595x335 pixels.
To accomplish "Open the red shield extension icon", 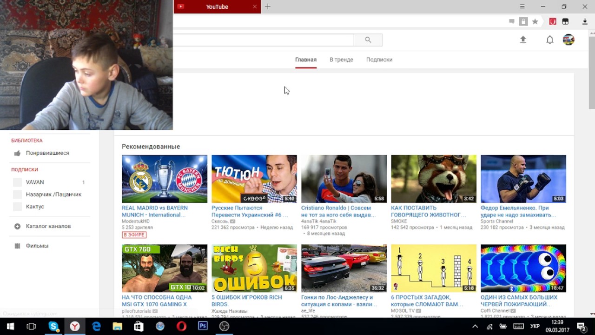I will 553,21.
